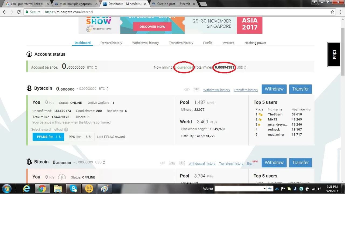Click the network signal bars tray icon

pos(313,189)
